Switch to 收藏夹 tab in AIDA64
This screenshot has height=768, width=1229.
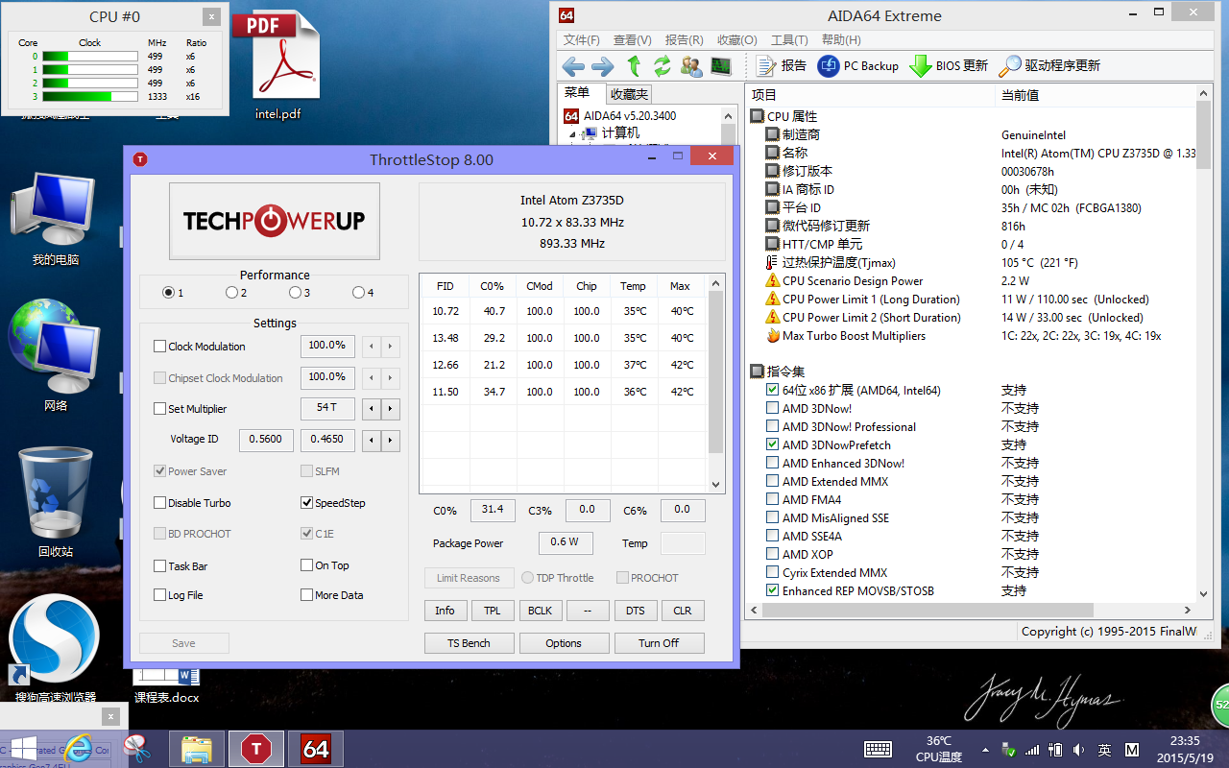click(629, 94)
